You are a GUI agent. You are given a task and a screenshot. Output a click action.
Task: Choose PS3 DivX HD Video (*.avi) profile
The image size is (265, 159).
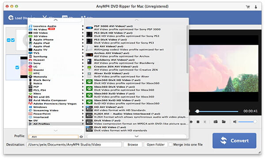(x=136, y=34)
